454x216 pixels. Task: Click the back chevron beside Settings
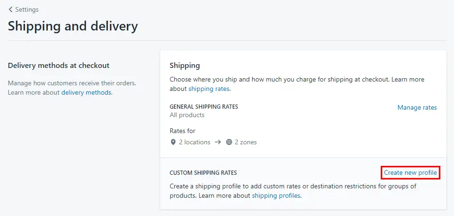click(x=11, y=9)
